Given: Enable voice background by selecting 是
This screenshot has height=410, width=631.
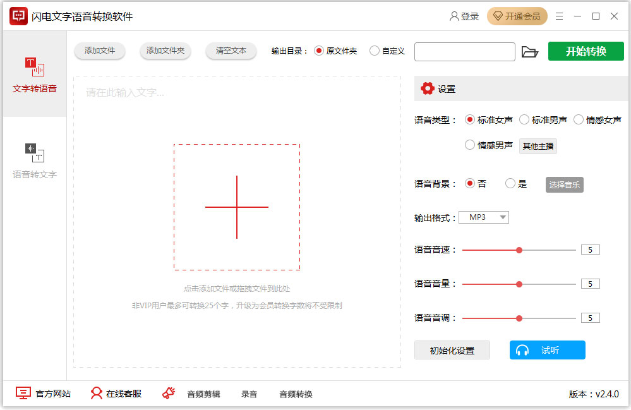Looking at the screenshot, I should pyautogui.click(x=510, y=184).
